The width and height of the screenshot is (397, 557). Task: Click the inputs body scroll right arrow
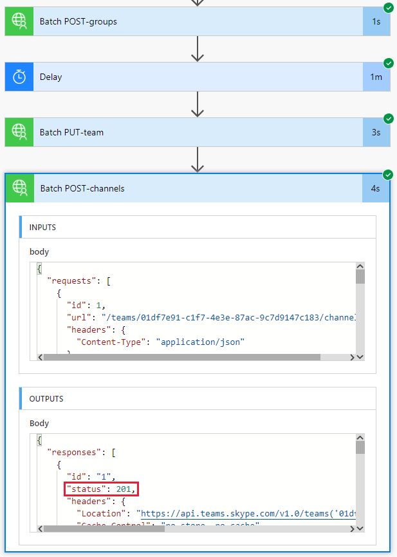tap(352, 357)
